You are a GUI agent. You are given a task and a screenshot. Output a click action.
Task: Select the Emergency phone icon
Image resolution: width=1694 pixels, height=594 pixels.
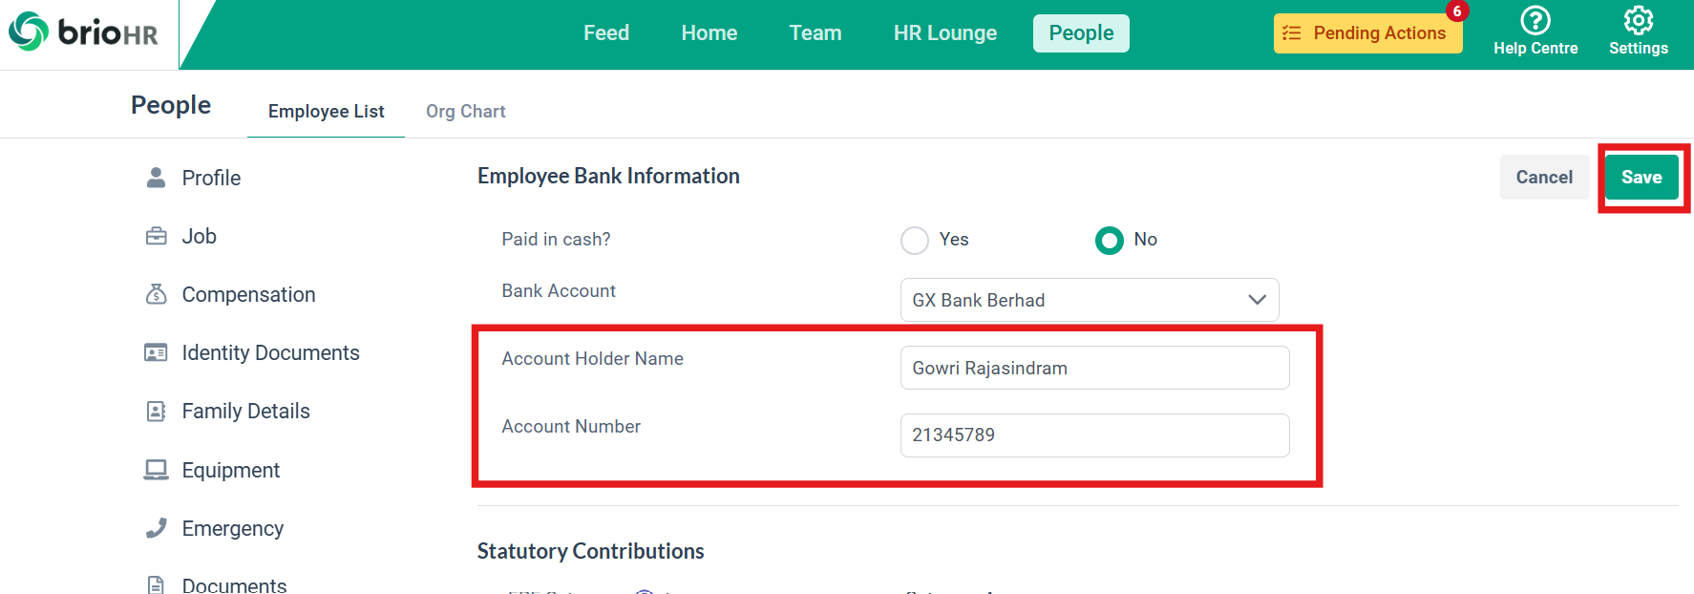156,528
